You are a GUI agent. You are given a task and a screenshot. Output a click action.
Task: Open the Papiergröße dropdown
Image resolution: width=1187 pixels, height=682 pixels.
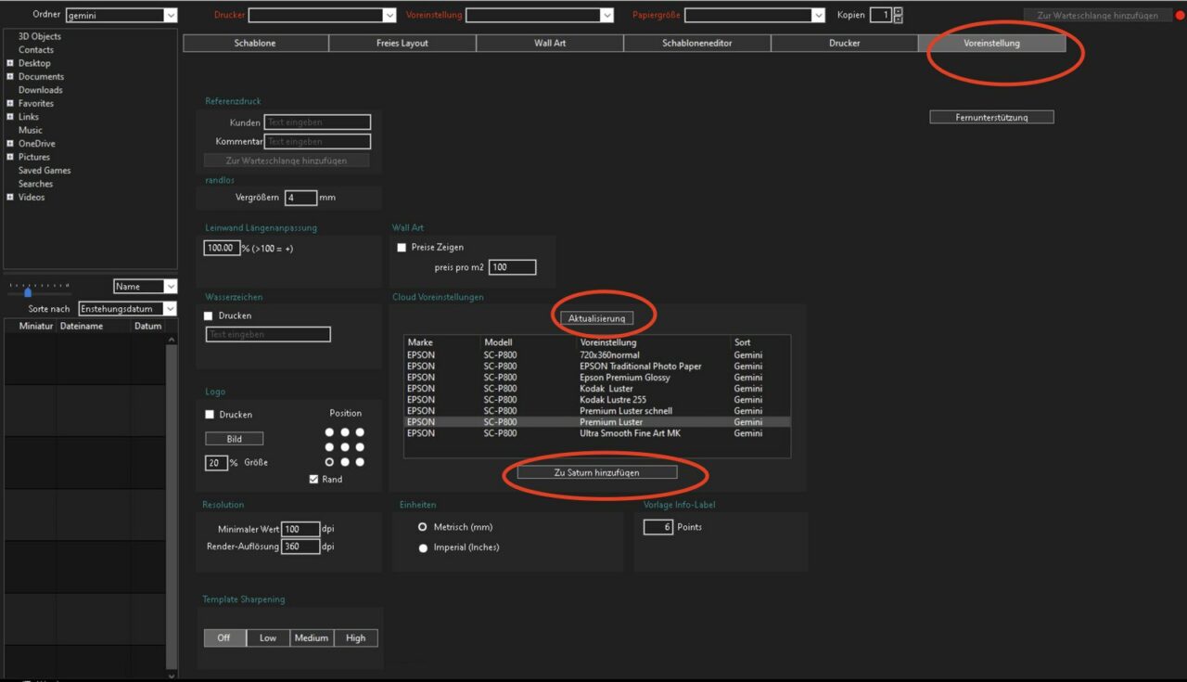(x=818, y=16)
